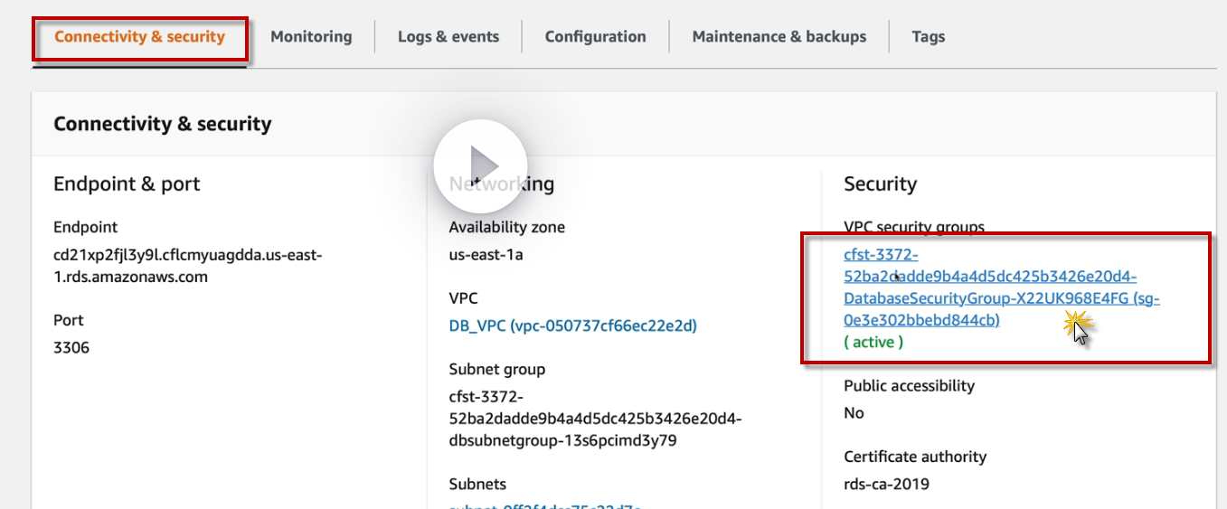Click the Security section heading
This screenshot has height=509, width=1227.
[880, 184]
